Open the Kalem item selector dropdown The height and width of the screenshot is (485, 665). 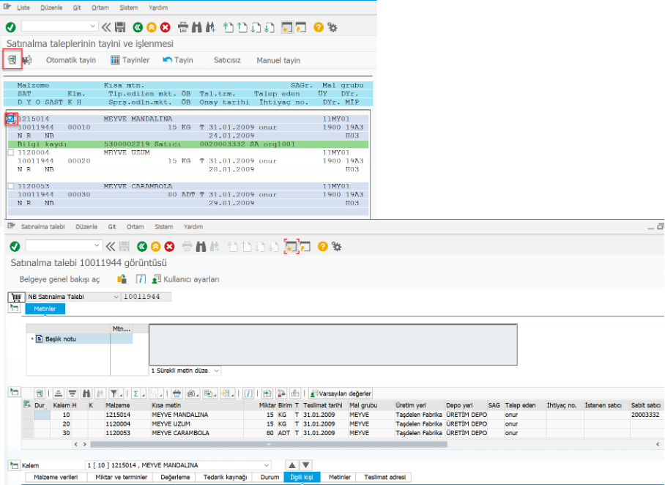click(265, 465)
